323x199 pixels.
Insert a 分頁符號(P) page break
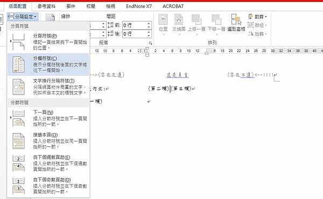48,42
